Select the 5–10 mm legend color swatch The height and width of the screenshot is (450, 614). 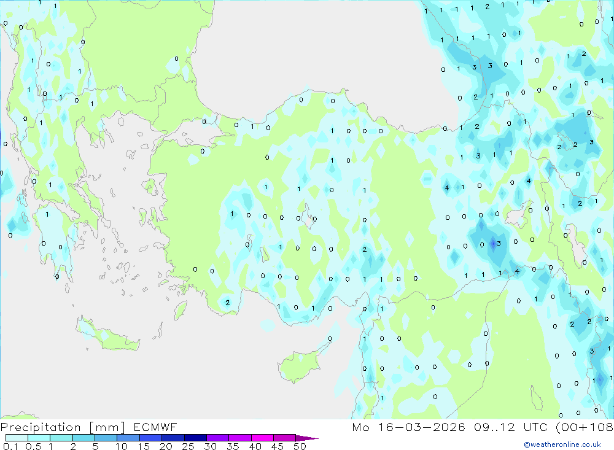coord(106,438)
